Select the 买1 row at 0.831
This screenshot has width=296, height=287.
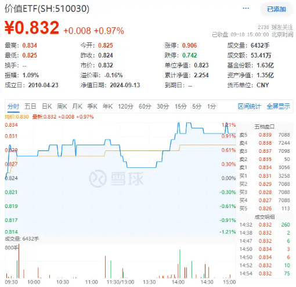coord(265,176)
